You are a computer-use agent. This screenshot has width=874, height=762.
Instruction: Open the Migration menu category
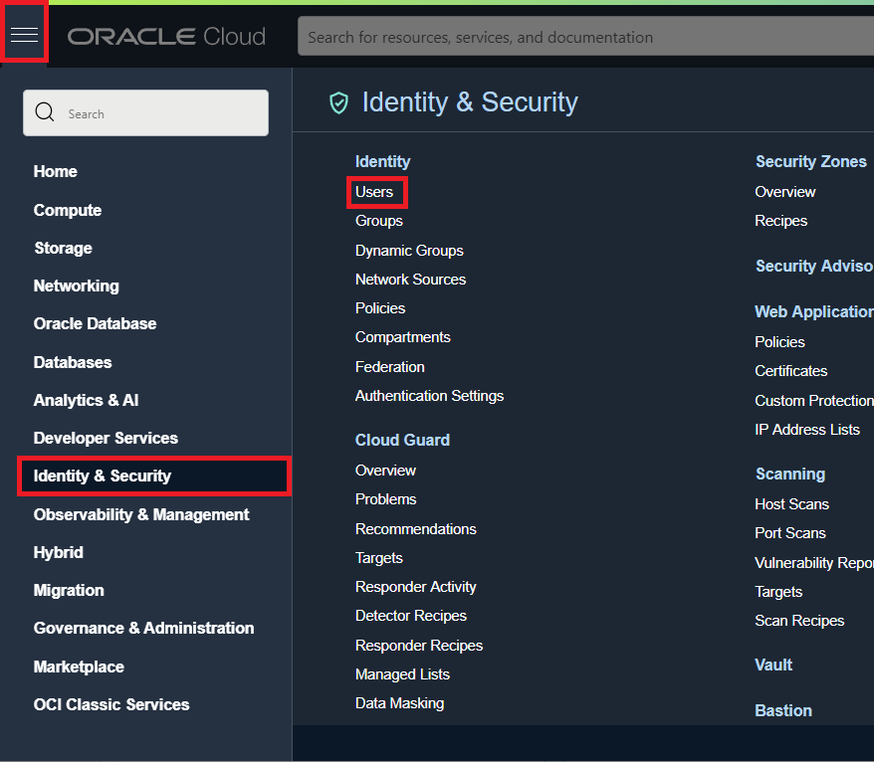pos(69,591)
